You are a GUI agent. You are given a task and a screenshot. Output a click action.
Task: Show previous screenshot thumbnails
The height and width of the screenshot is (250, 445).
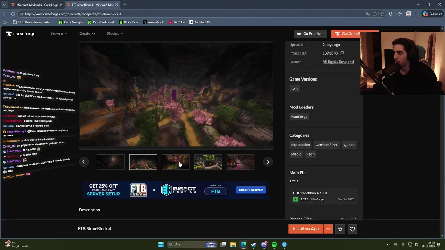coord(83,162)
